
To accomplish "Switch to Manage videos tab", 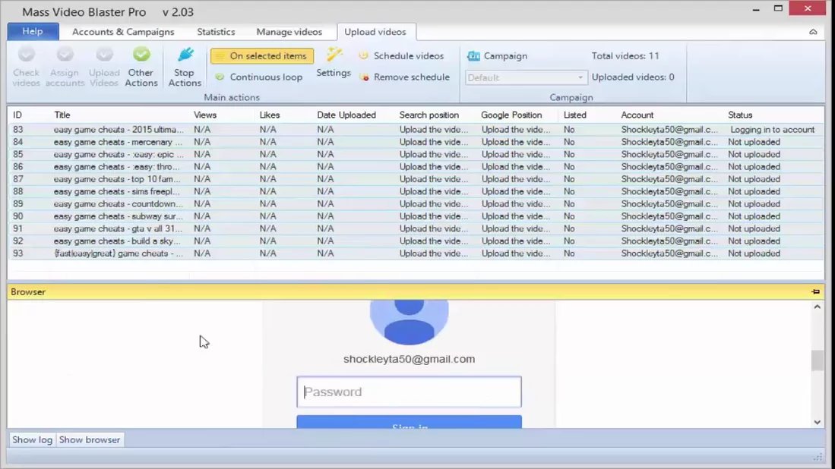I will [289, 32].
